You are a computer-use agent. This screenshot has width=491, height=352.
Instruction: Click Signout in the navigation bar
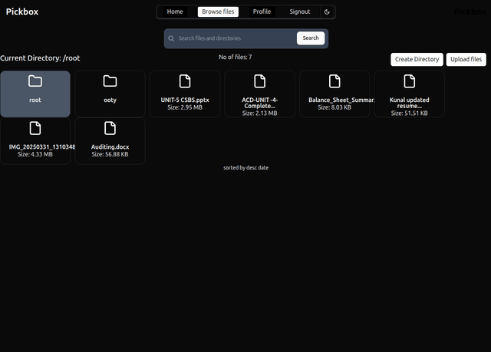click(x=300, y=12)
